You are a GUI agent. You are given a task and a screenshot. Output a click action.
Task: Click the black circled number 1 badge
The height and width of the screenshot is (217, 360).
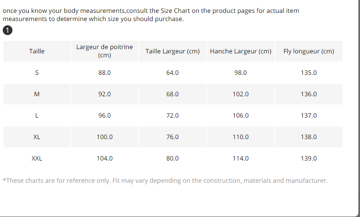[7, 30]
